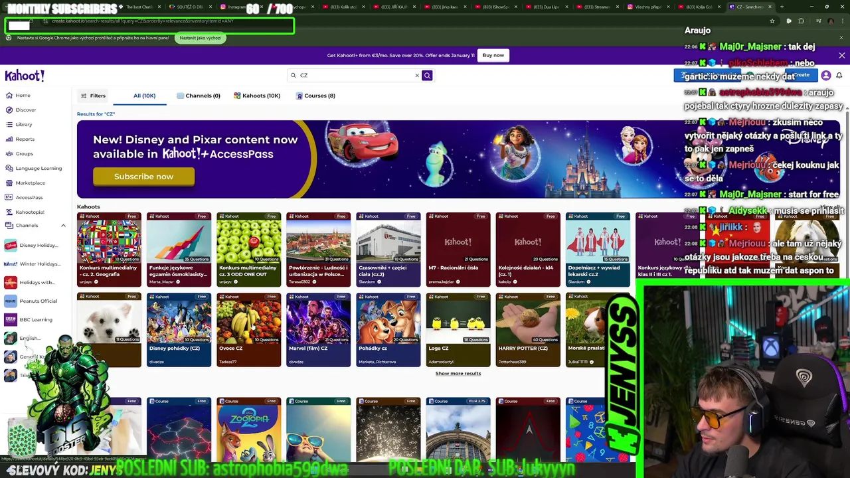
Task: Open Loga CZ kahoot
Action: [458, 329]
